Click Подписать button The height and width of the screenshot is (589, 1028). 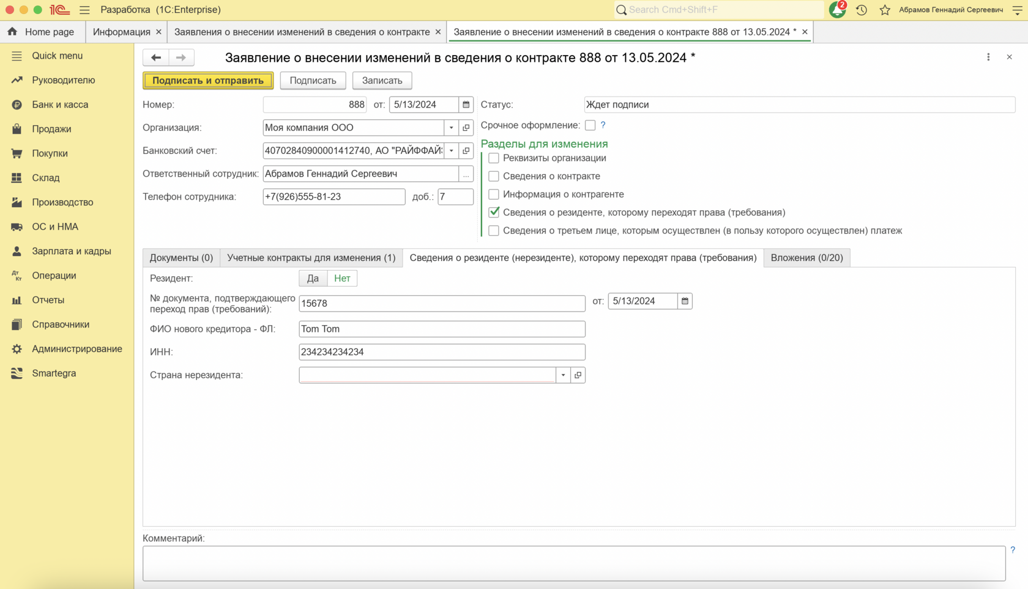[313, 81]
